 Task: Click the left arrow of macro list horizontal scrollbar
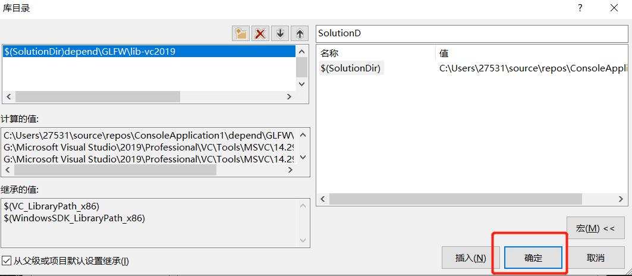click(322, 199)
